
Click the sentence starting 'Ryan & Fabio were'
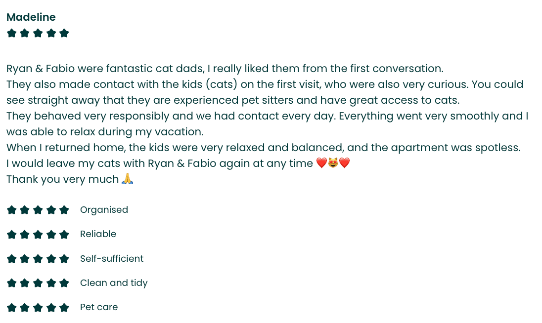tap(225, 68)
